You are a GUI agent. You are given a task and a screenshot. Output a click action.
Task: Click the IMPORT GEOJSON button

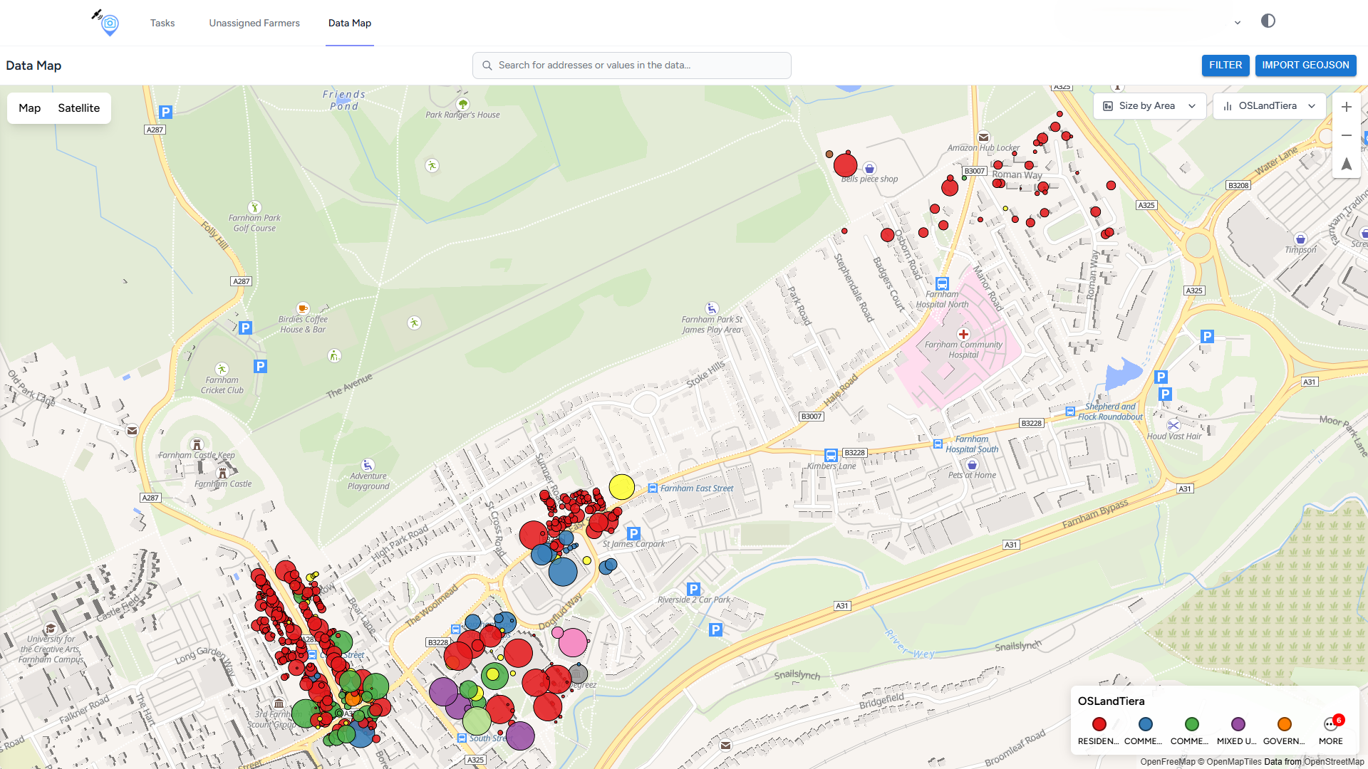click(1305, 65)
